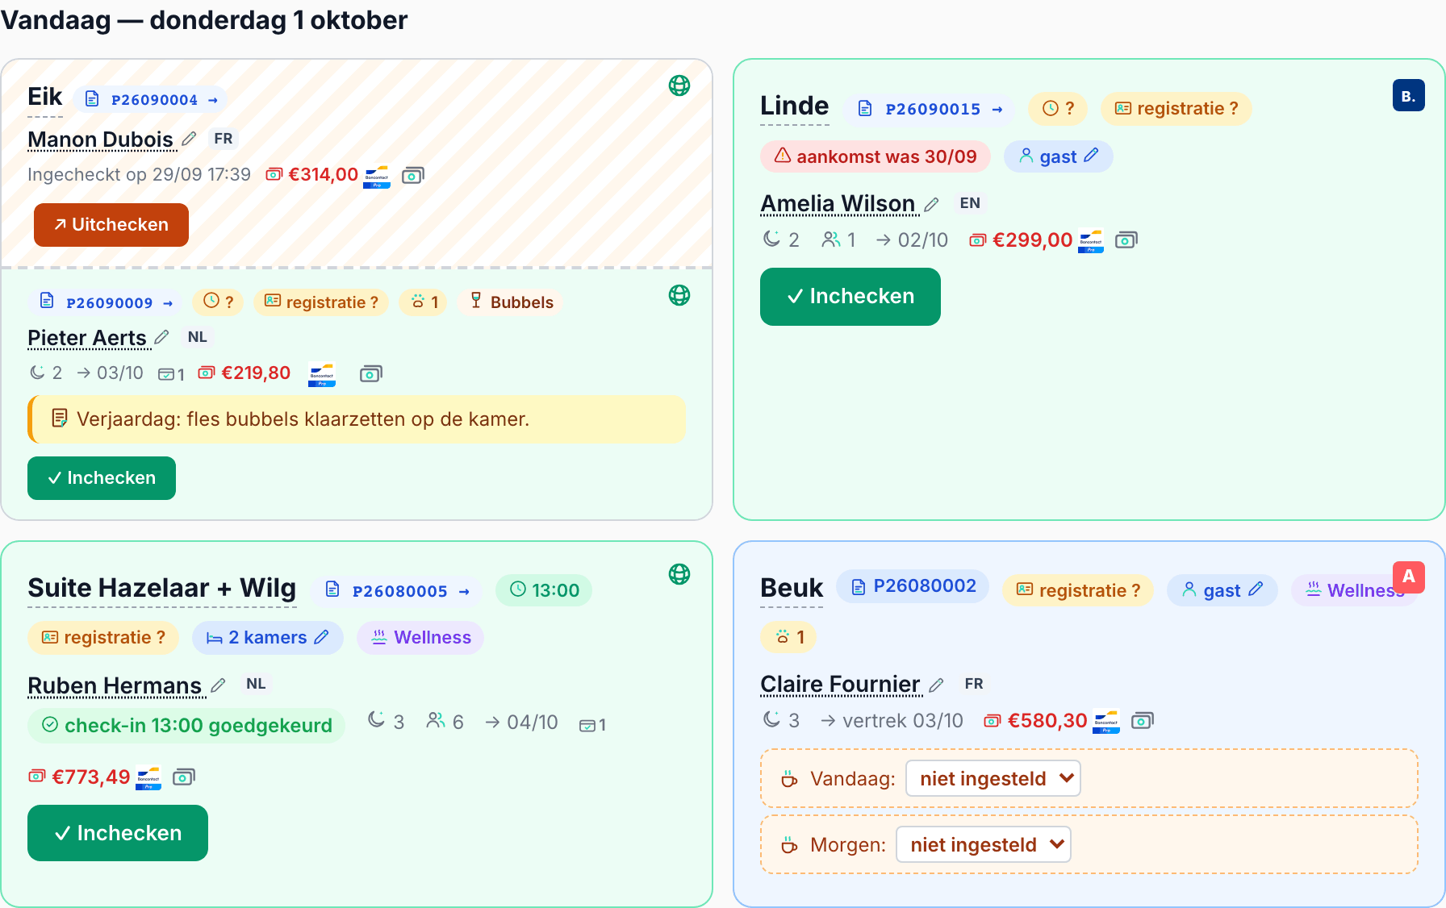Click 'registratie ?' tag on Beuk card

(1078, 590)
